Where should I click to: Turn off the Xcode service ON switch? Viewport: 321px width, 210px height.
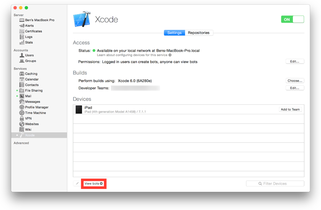(x=292, y=20)
